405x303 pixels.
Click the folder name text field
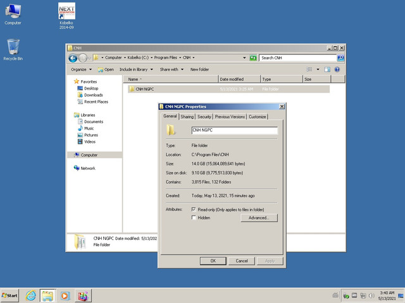(235, 130)
